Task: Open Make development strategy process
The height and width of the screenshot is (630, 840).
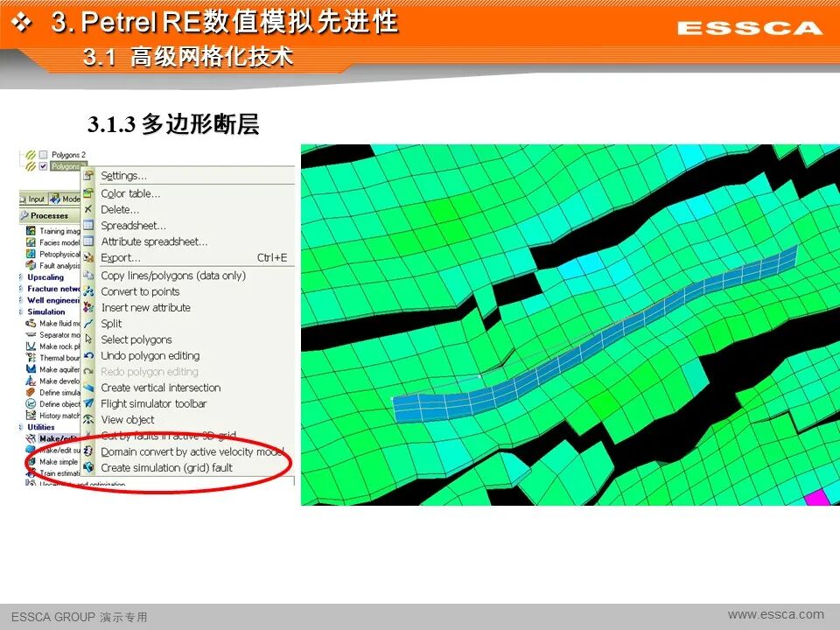Action: (53, 381)
